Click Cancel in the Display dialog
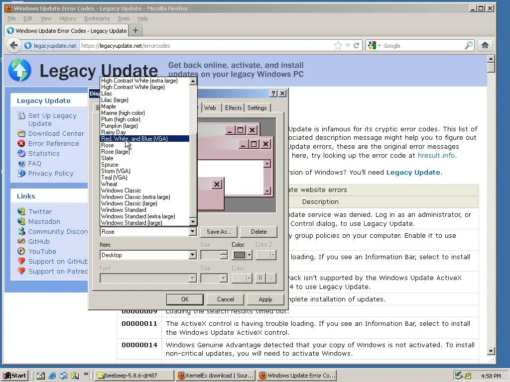 [x=226, y=299]
